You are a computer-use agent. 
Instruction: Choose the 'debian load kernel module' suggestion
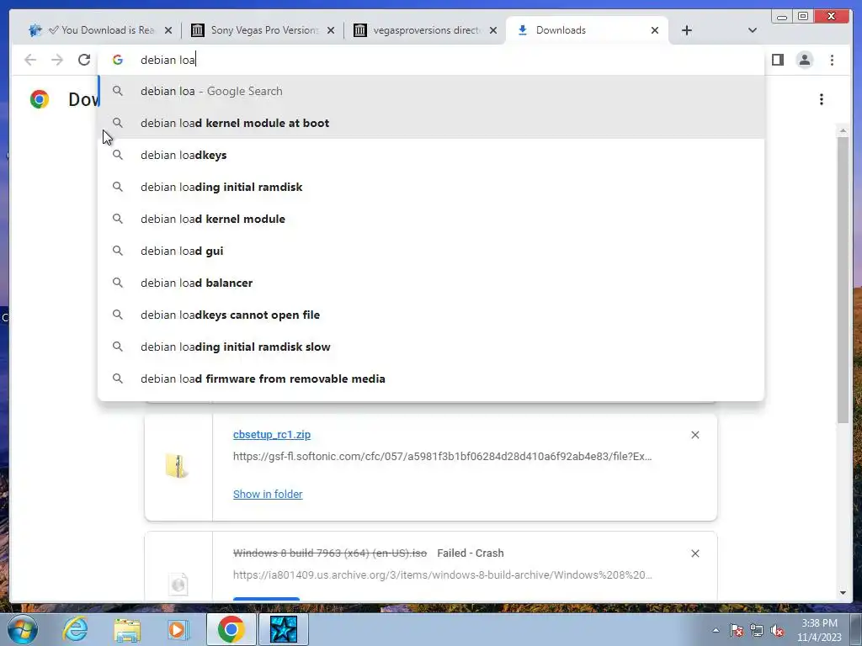coord(431,219)
